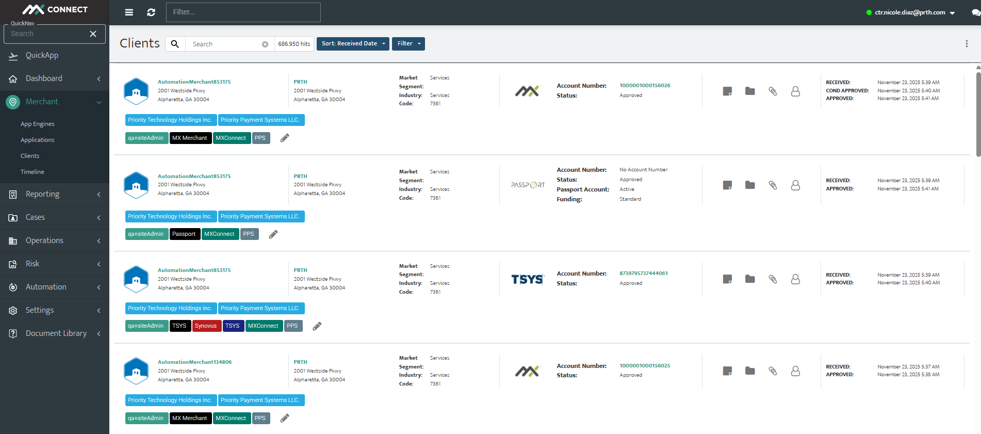Image resolution: width=981 pixels, height=434 pixels.
Task: Toggle the hamburger menu in the top bar
Action: pyautogui.click(x=129, y=12)
